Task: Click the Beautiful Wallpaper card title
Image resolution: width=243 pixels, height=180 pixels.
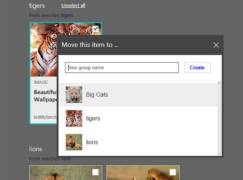Action: pyautogui.click(x=45, y=96)
